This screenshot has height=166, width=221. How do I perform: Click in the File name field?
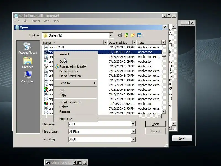pos(100,124)
